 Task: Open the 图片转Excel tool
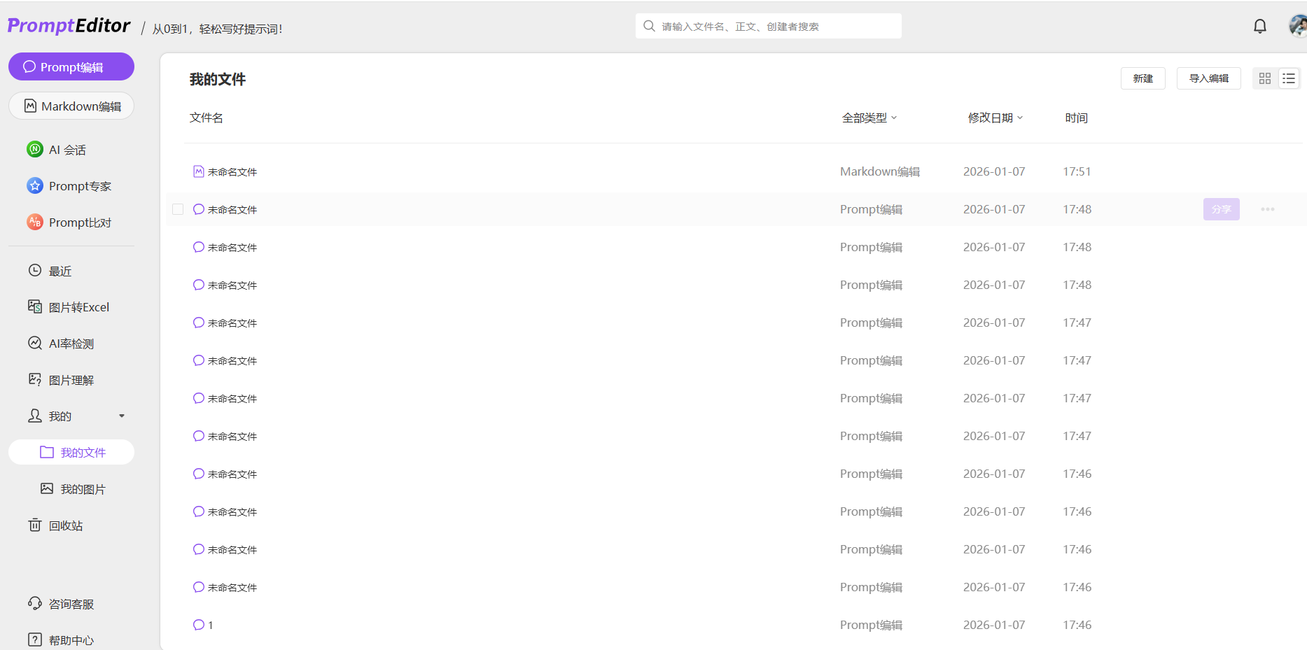click(78, 307)
